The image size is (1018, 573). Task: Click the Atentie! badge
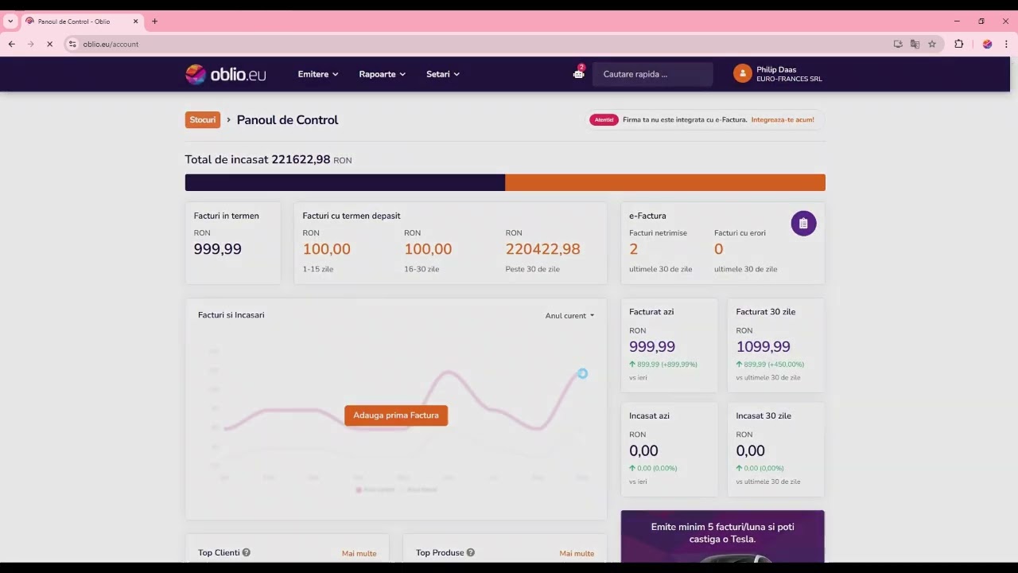(x=604, y=120)
